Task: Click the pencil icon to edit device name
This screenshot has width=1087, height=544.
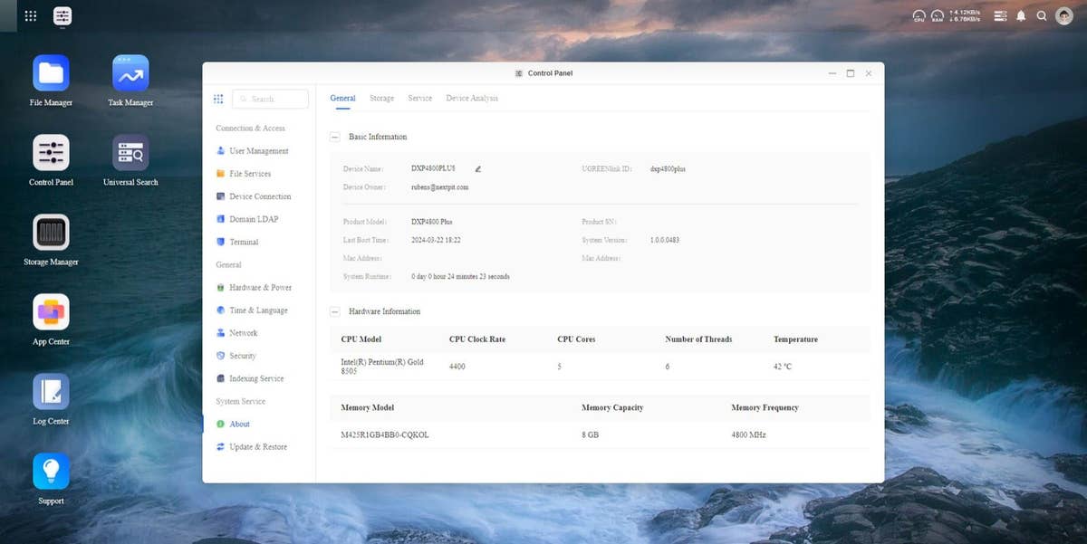Action: [477, 169]
